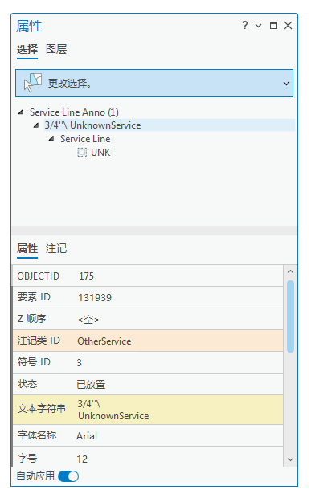Collapse the Service Line related node

pos(51,139)
